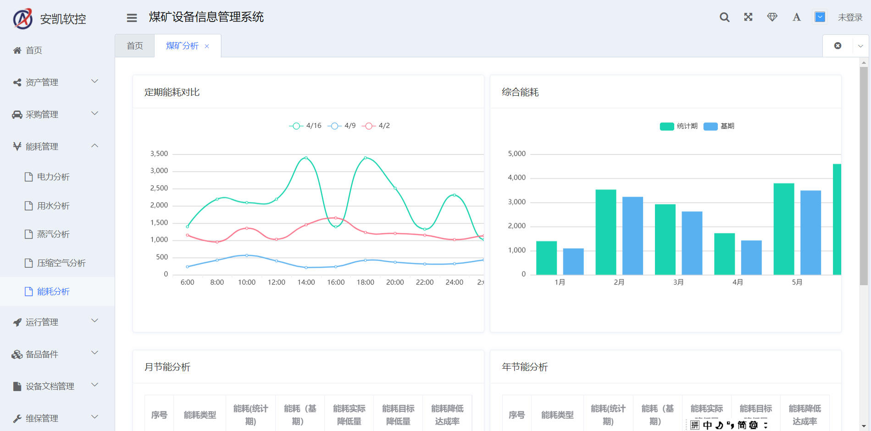Open the 用水分析 menu item
The width and height of the screenshot is (871, 431).
point(57,205)
